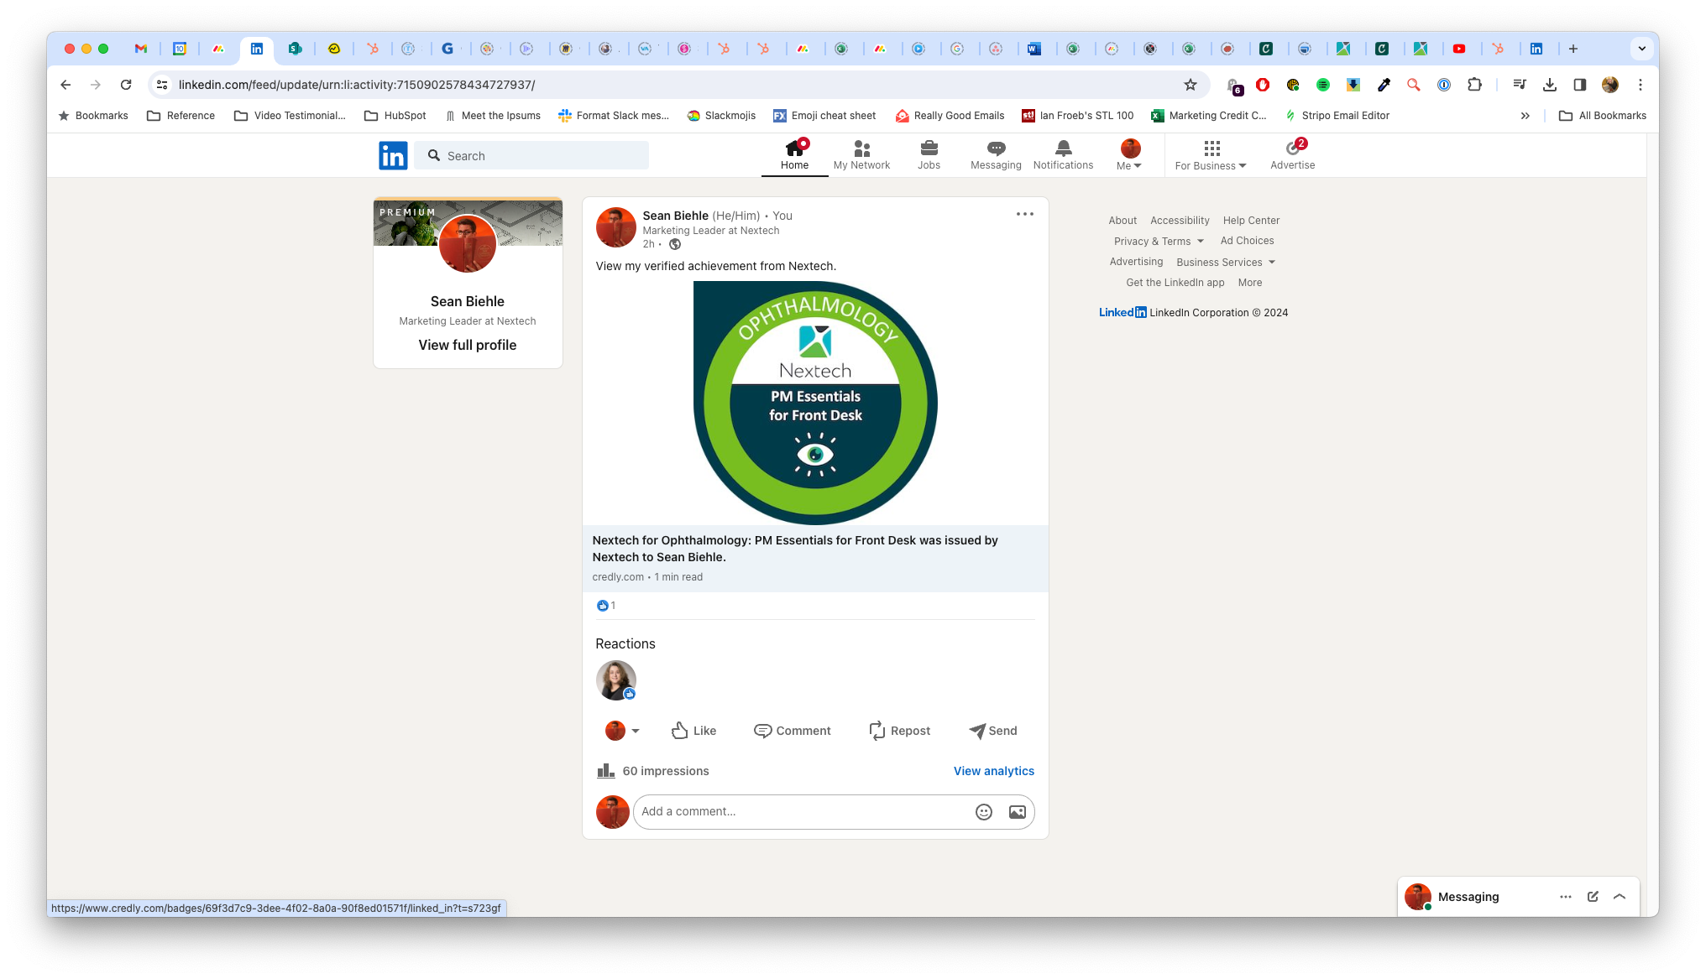Click the add photo icon in the comment box
The height and width of the screenshot is (979, 1706).
point(1017,812)
